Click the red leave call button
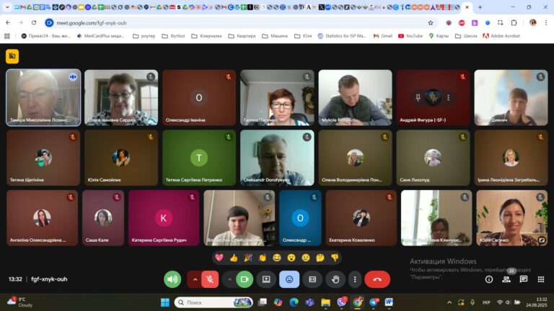The width and height of the screenshot is (554, 311). click(x=377, y=279)
